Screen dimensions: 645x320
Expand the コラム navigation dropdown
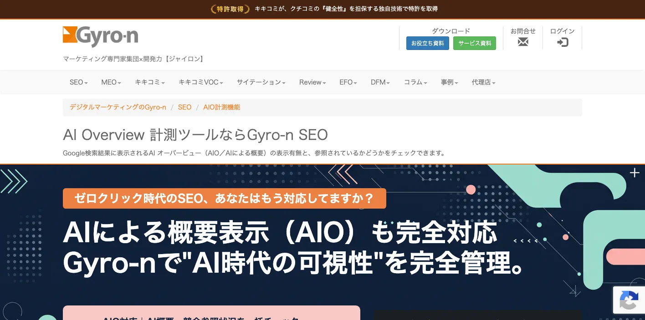click(x=415, y=82)
